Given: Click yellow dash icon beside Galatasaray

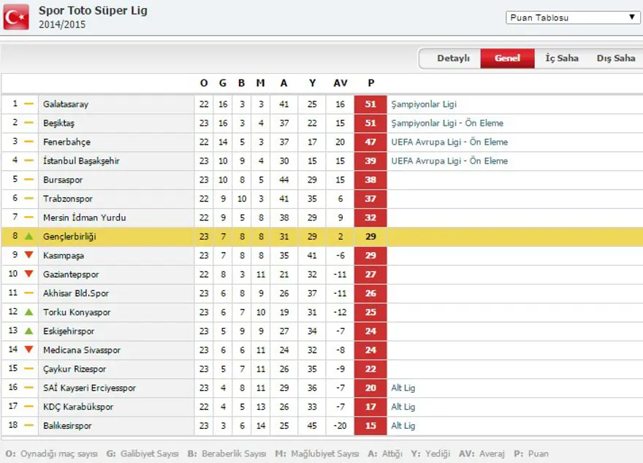Looking at the screenshot, I should click(x=29, y=104).
